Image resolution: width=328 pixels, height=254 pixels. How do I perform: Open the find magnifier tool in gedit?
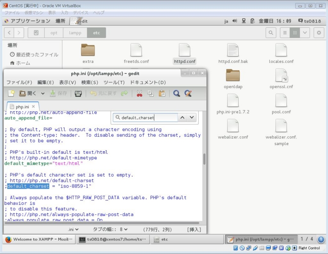(177, 93)
